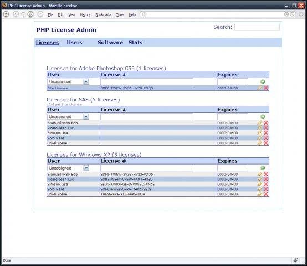The width and height of the screenshot is (307, 266).
Task: Open the Tools menu
Action: point(120,14)
